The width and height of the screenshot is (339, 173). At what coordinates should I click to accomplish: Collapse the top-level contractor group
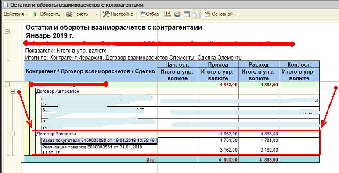[x=7, y=85]
